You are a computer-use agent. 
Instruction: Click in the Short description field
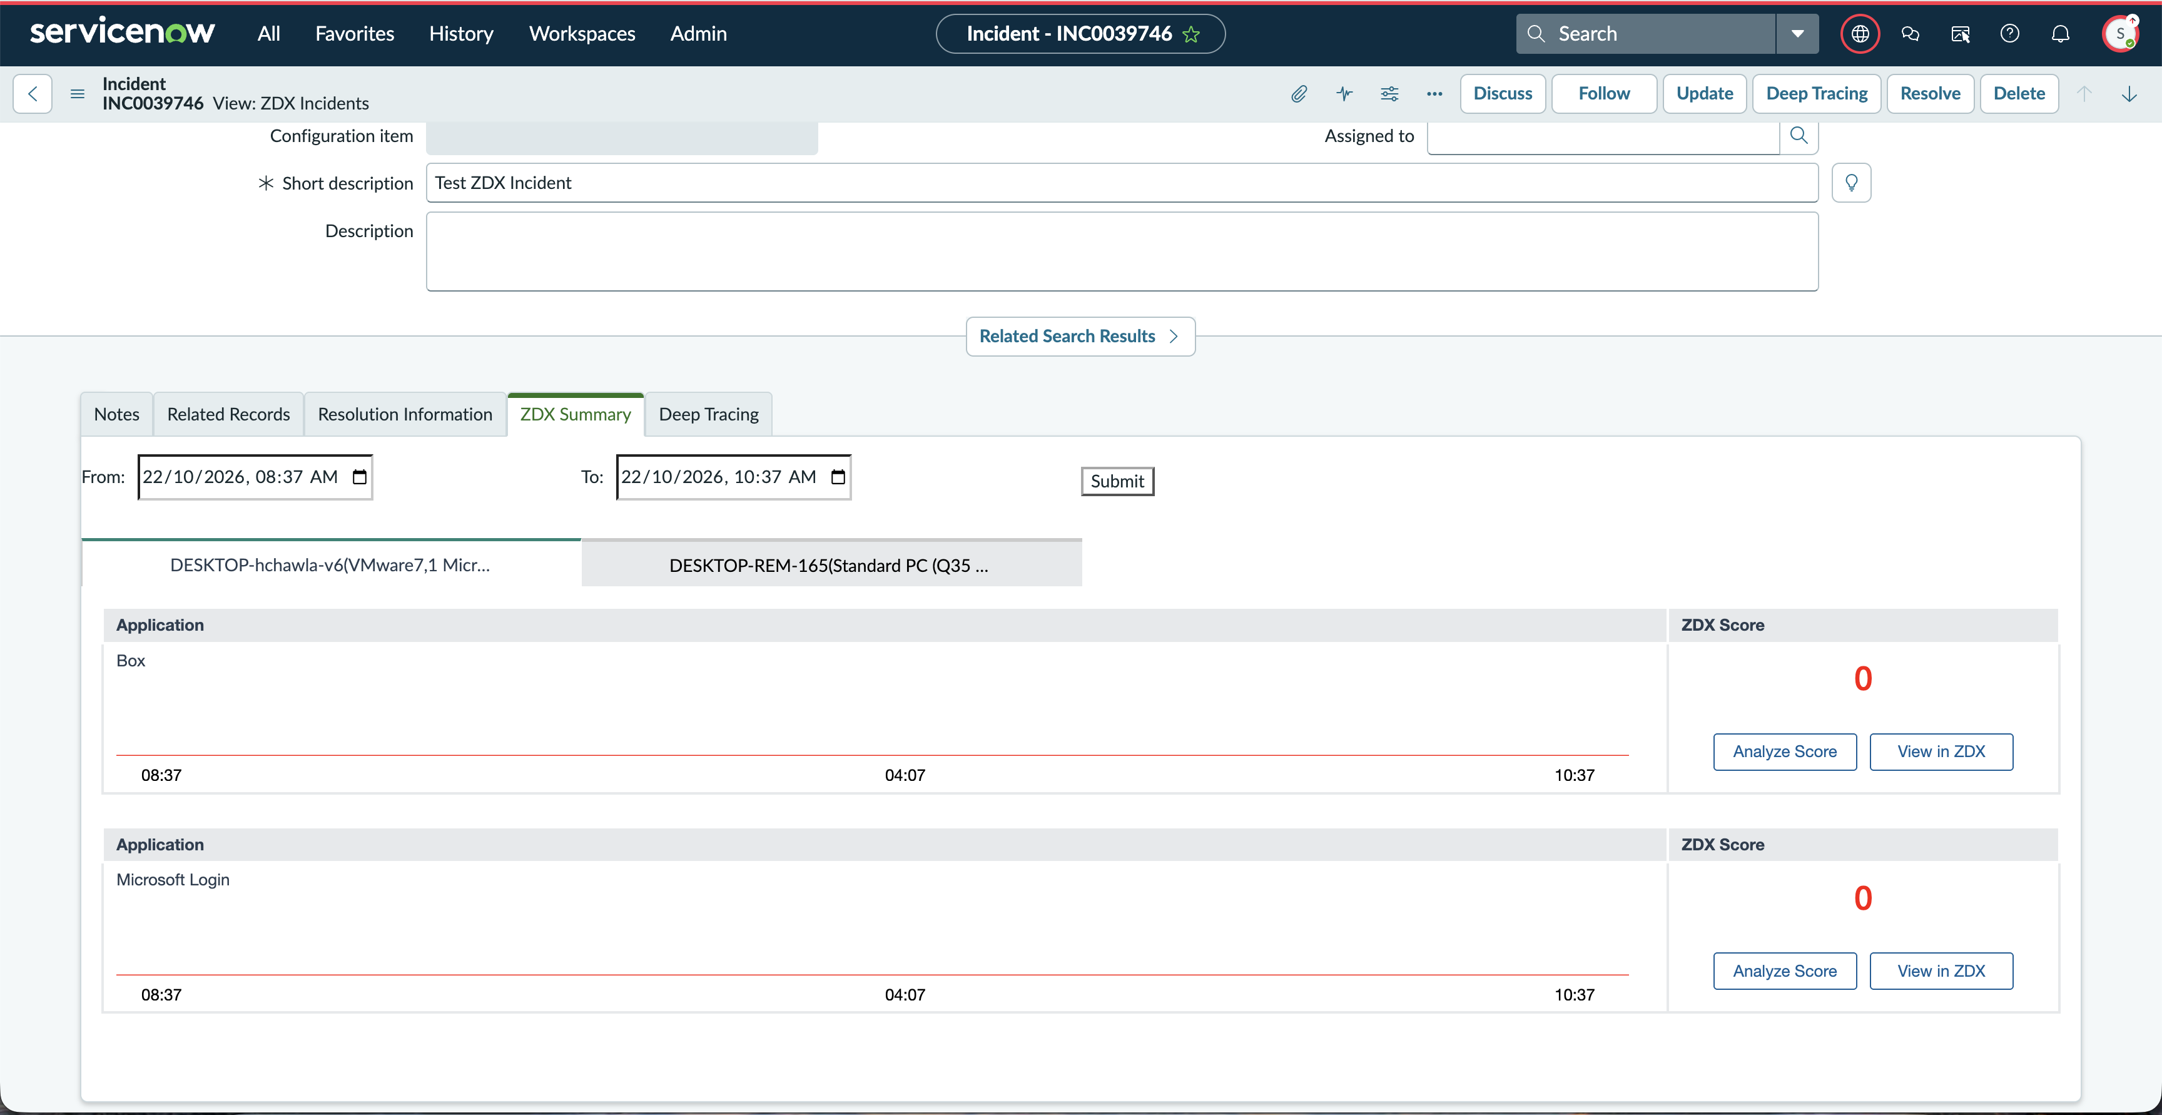point(1122,183)
